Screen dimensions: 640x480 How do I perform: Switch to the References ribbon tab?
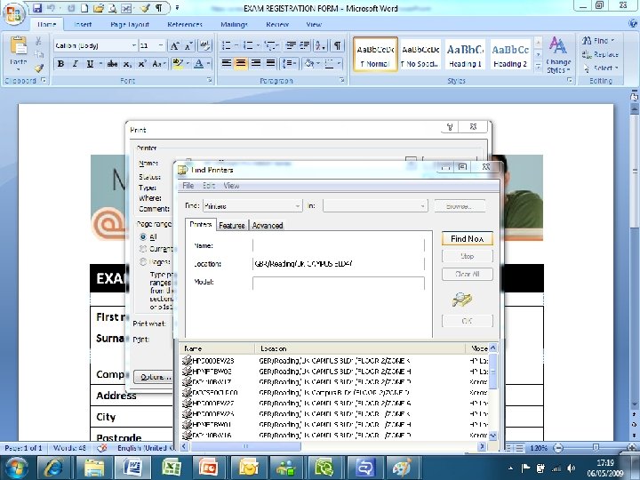coord(185,25)
